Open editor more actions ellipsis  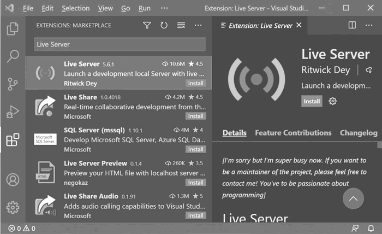pos(369,25)
